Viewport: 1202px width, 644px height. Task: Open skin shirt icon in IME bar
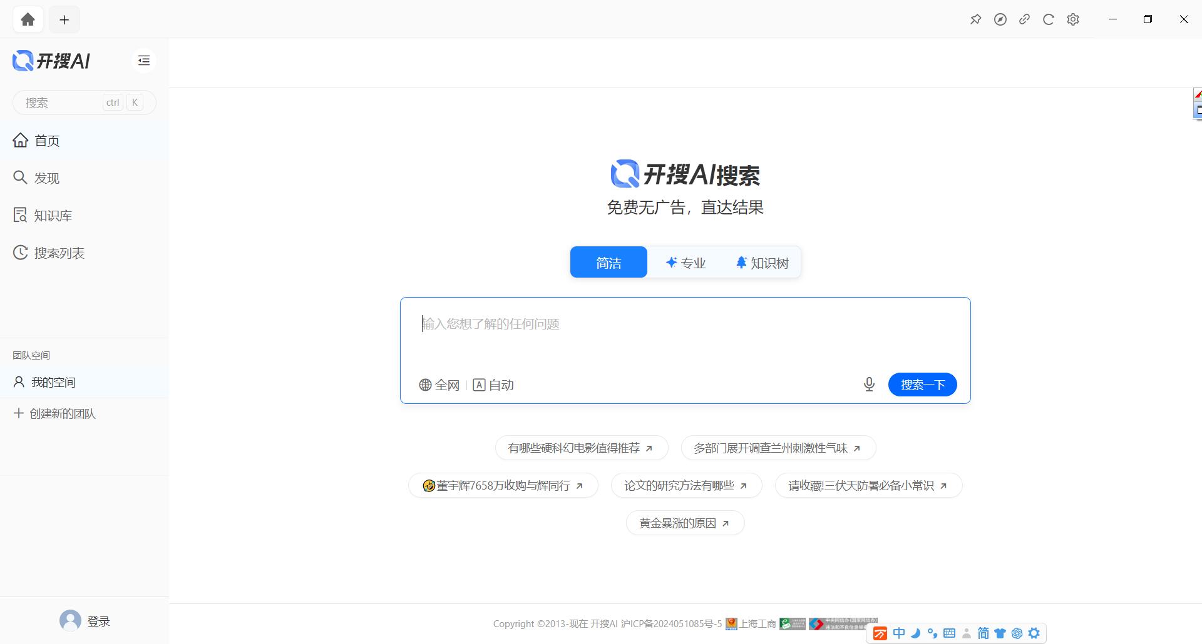(x=1000, y=633)
